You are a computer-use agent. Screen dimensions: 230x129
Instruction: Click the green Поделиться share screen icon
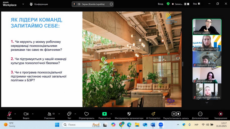(x=104, y=114)
